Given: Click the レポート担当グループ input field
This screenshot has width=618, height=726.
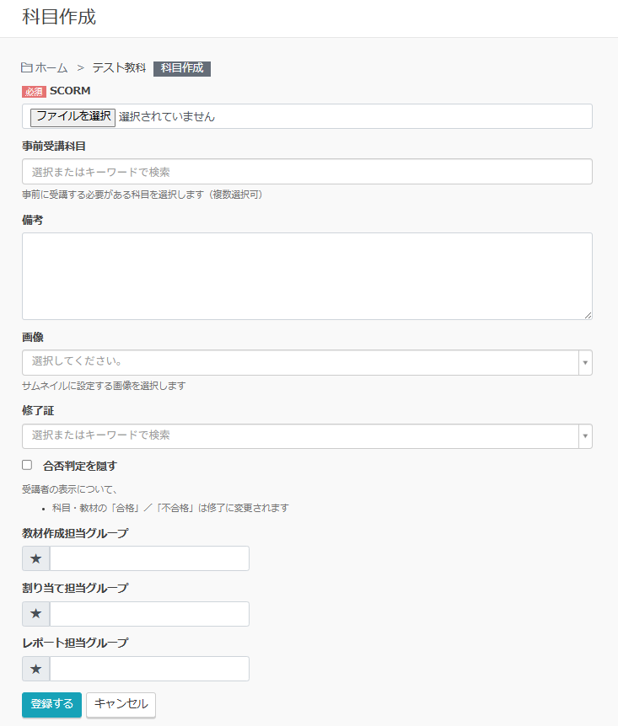Looking at the screenshot, I should (x=149, y=669).
